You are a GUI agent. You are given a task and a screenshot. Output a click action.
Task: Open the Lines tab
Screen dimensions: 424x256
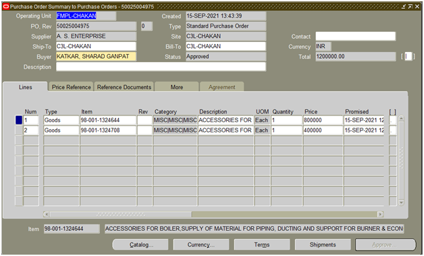[x=26, y=87]
